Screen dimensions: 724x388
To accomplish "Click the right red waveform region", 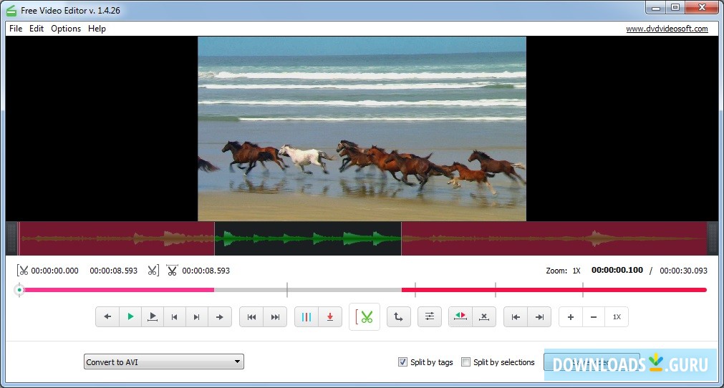I will coord(554,238).
